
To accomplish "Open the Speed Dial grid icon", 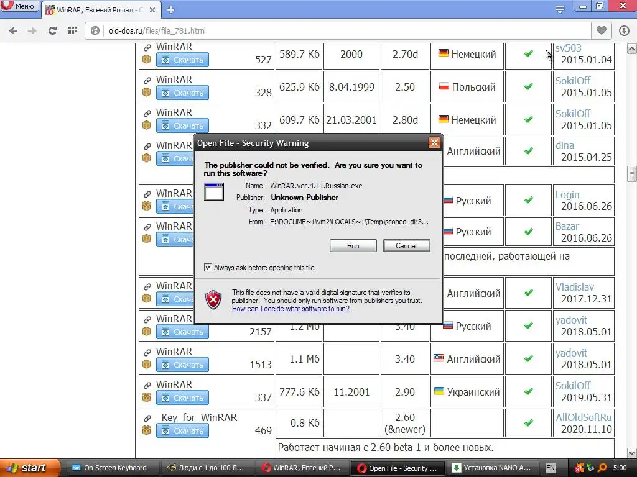I will pos(72,30).
